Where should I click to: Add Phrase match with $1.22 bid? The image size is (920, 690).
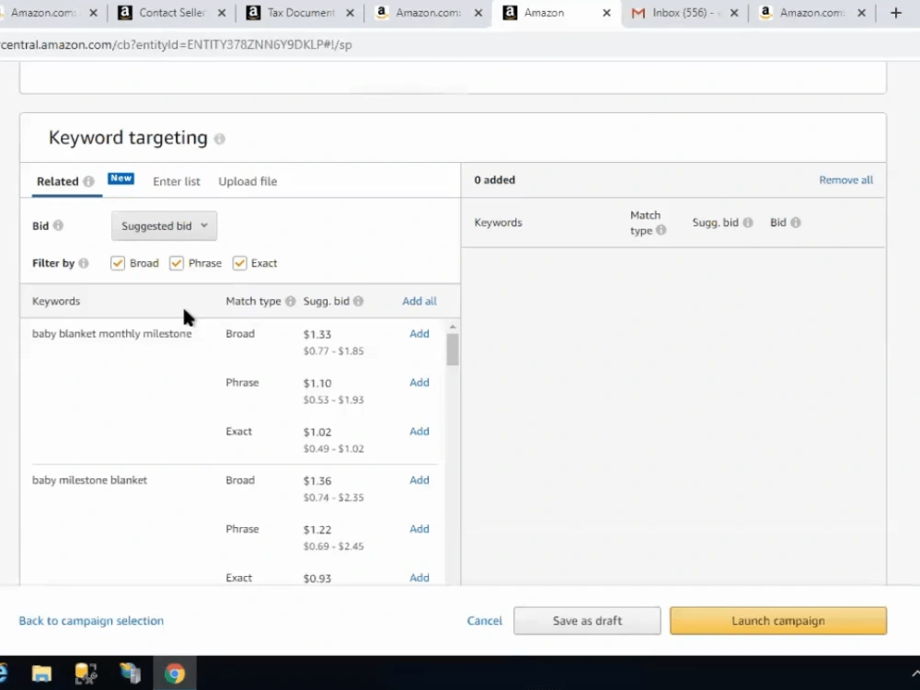click(x=420, y=528)
